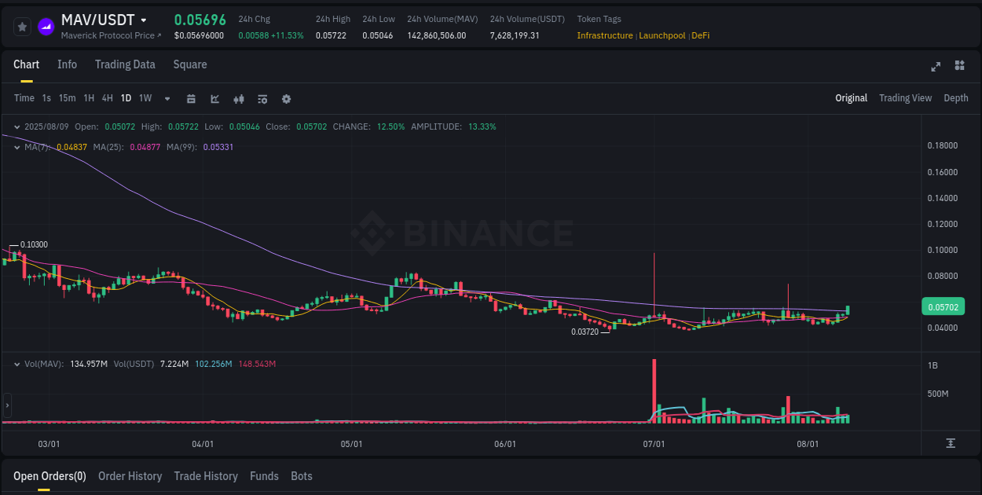Collapse the MA indicators row
The width and height of the screenshot is (982, 495).
click(x=16, y=146)
